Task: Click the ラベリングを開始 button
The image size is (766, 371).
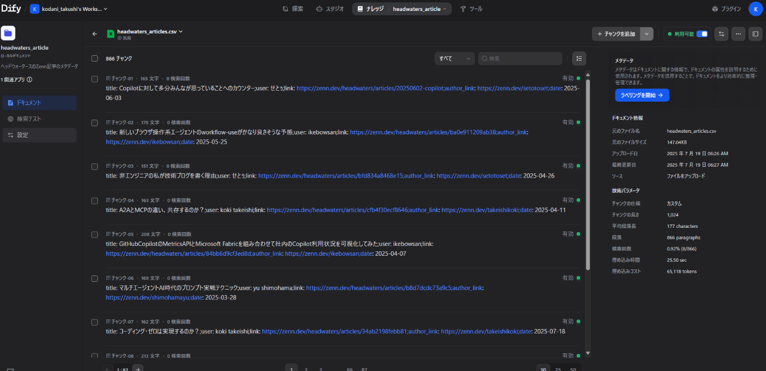Action: point(642,95)
